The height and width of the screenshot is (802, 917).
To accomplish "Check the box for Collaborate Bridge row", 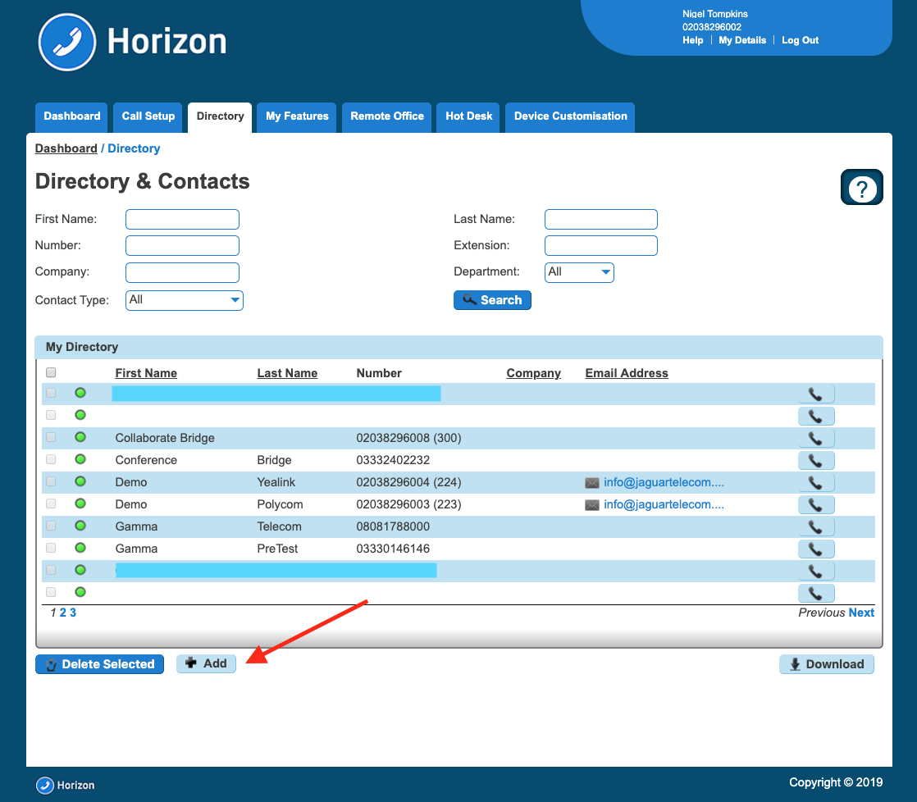I will point(51,438).
